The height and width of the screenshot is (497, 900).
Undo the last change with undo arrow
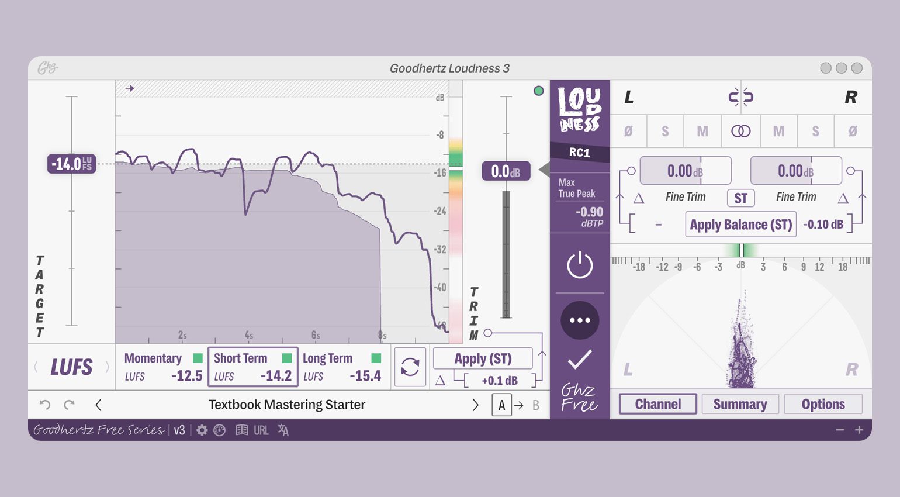[x=45, y=405]
